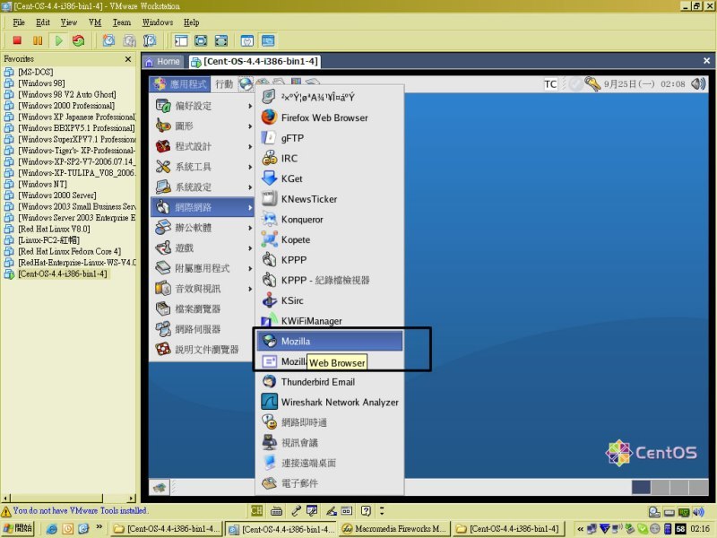
Task: Select [Red Hat Linux V8.0] in Favorites
Action: pos(54,229)
